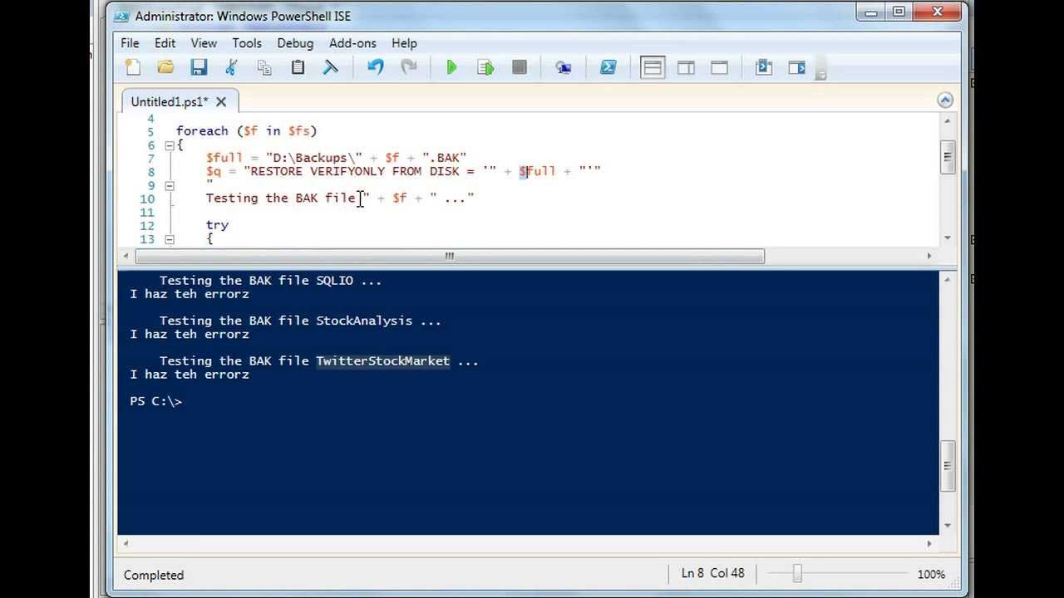This screenshot has height=598, width=1064.
Task: Click the 'Completed' status bar text
Action: click(x=154, y=575)
